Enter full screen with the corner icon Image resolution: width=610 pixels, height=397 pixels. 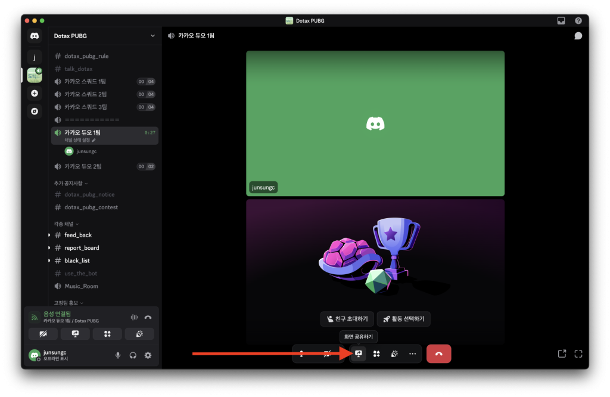pyautogui.click(x=578, y=353)
